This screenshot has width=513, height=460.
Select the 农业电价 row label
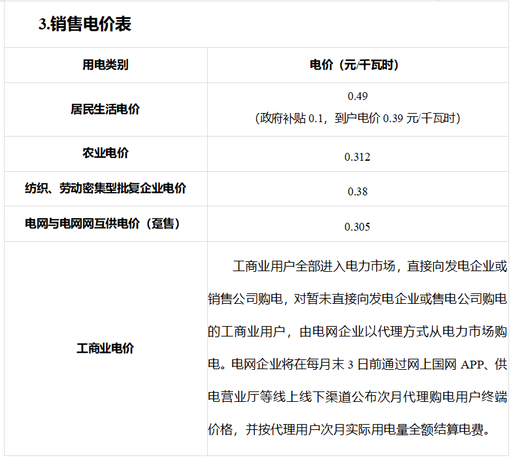tap(105, 153)
